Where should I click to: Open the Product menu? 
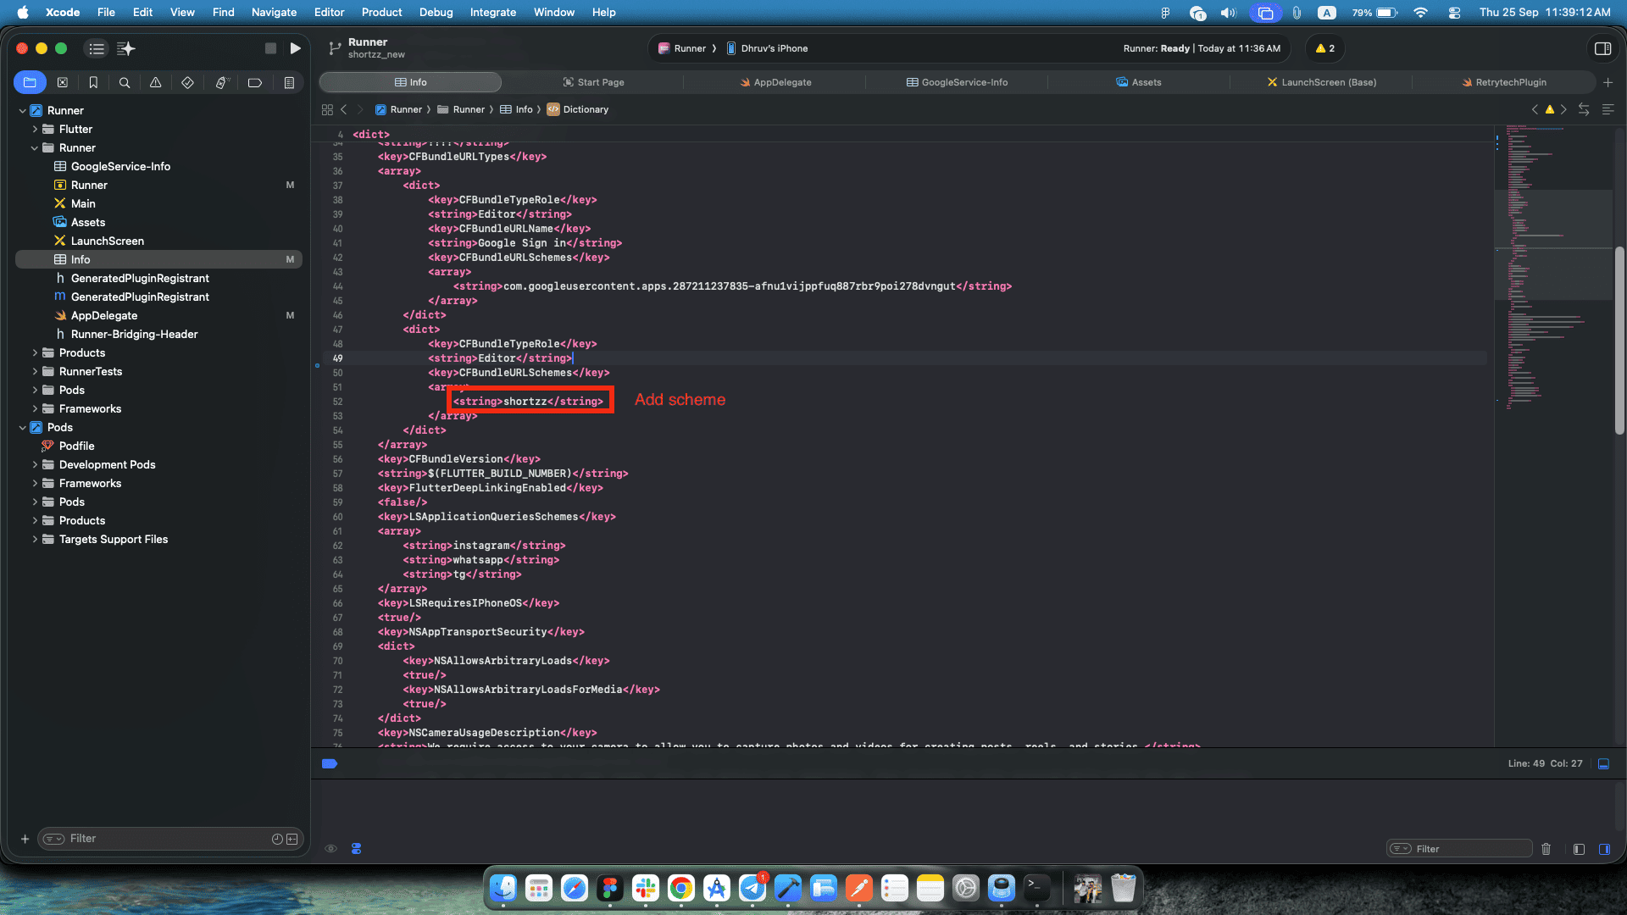[381, 12]
